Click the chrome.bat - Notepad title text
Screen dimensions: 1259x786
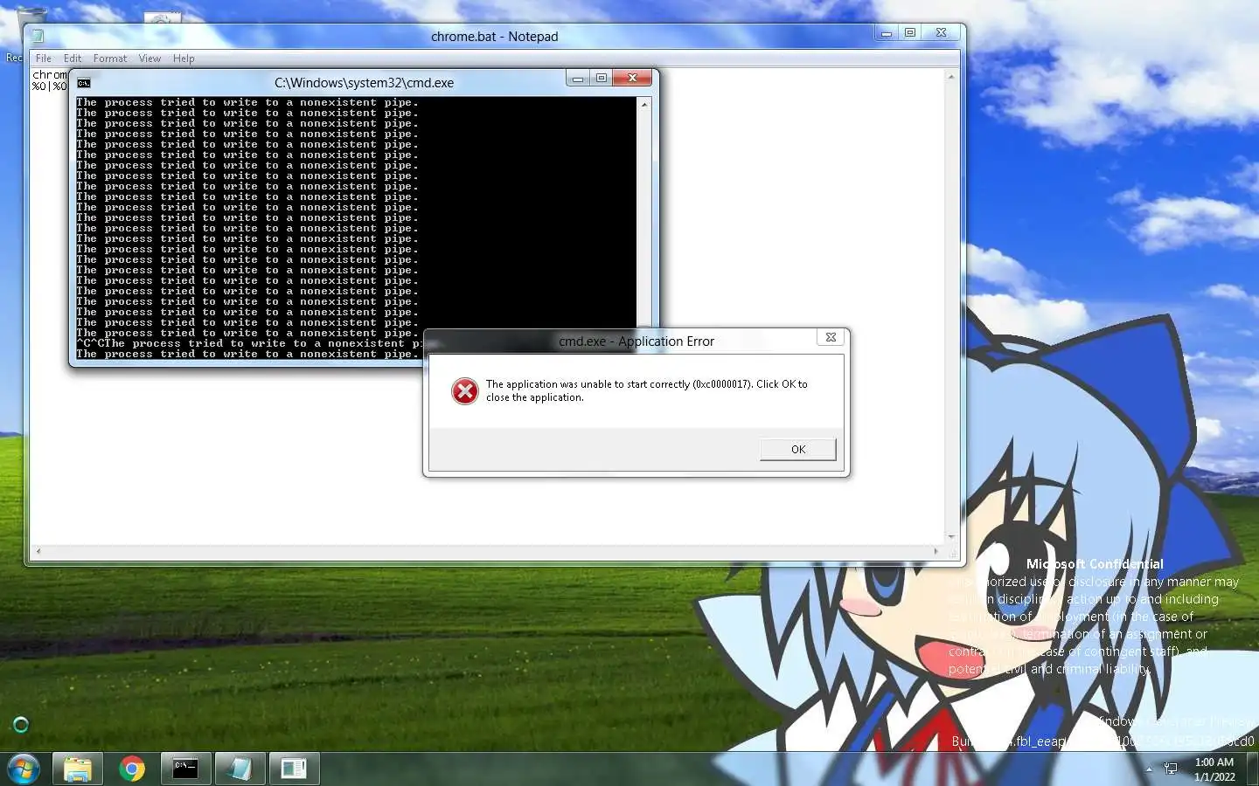[494, 37]
